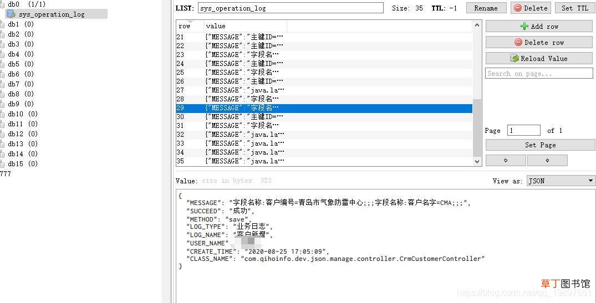Screen dimensions: 596x303
Task: Go to the previous page with the left arrow button
Action: [x=506, y=160]
